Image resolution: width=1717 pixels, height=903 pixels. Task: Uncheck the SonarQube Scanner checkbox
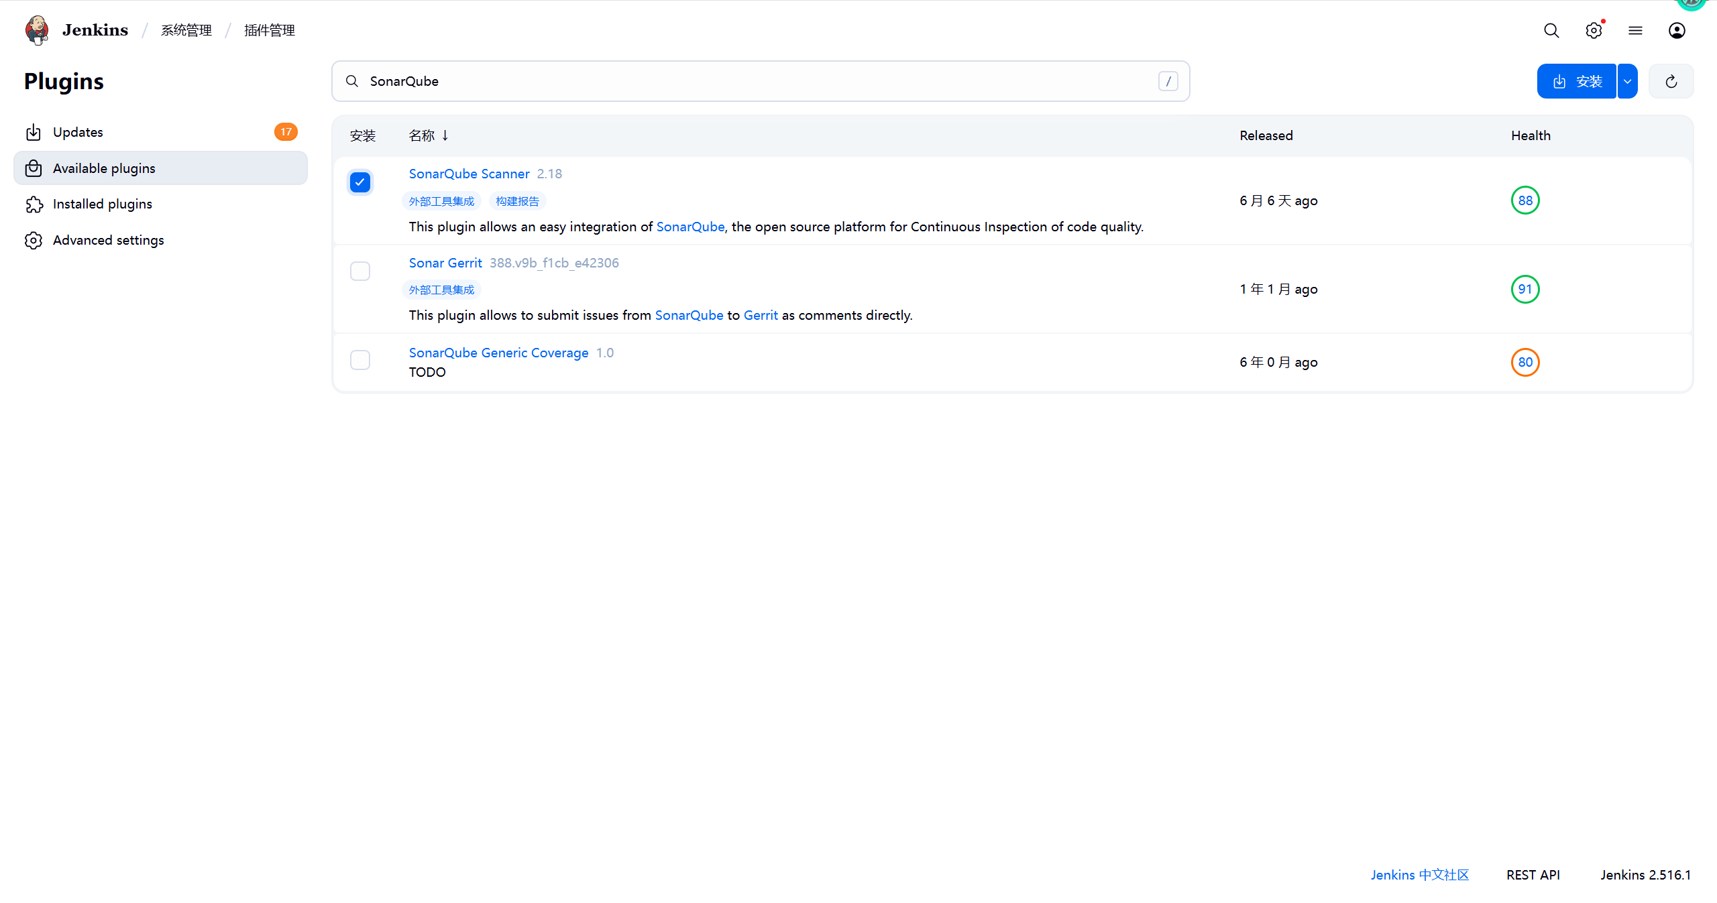(x=360, y=182)
